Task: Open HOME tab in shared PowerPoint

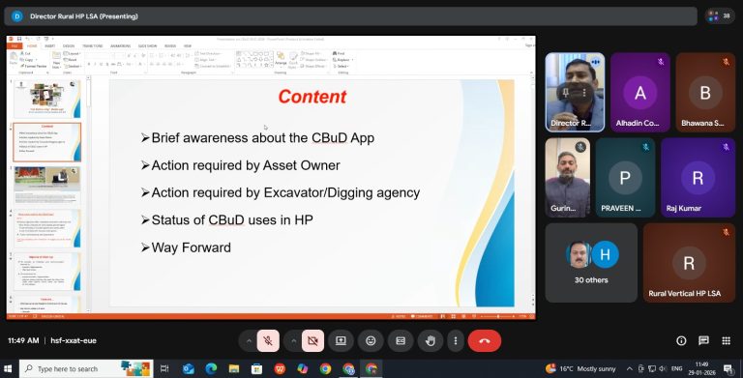Action: point(32,46)
